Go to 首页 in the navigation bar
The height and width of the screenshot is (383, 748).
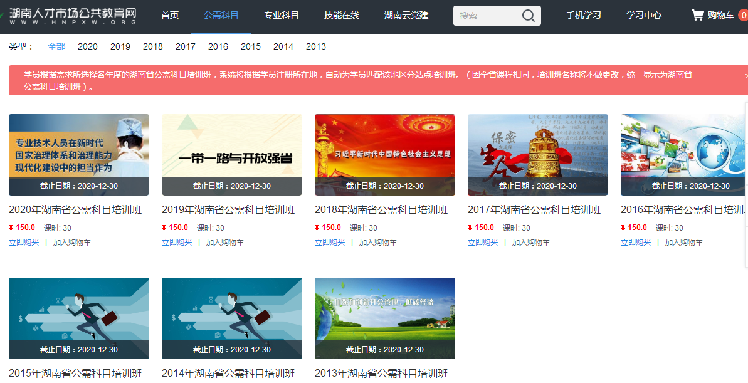(170, 16)
